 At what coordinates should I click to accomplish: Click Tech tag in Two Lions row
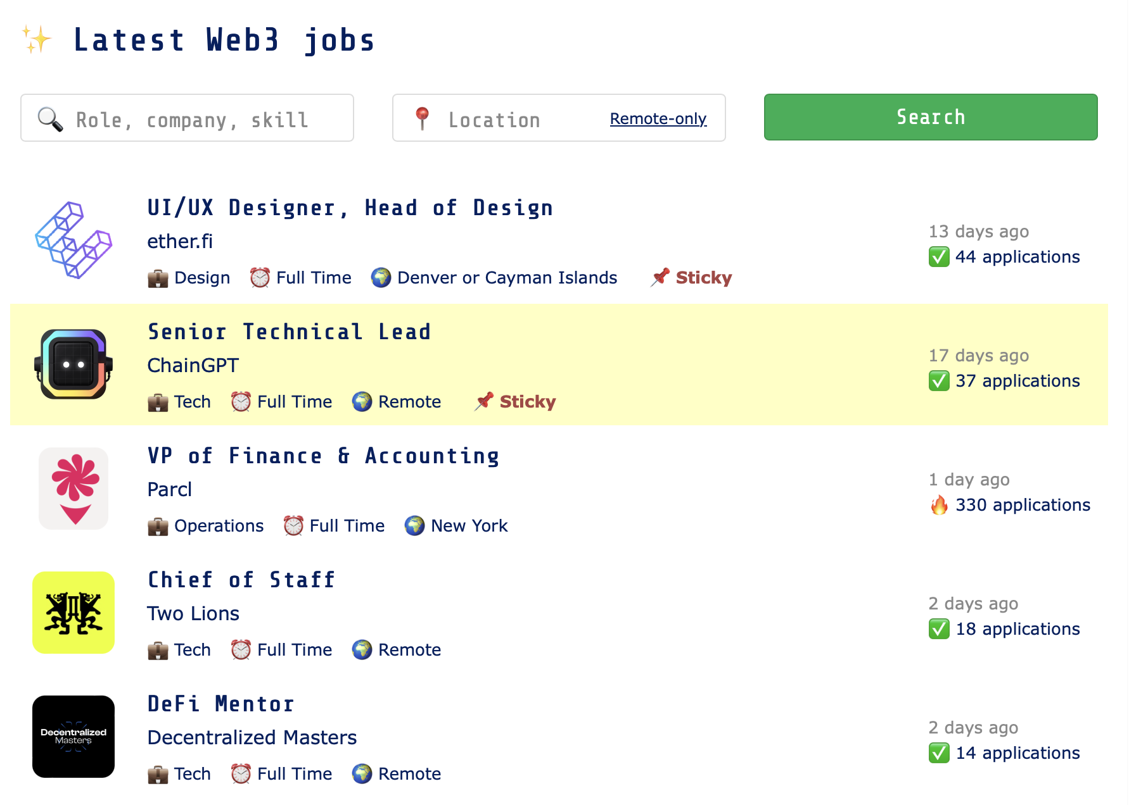(193, 650)
